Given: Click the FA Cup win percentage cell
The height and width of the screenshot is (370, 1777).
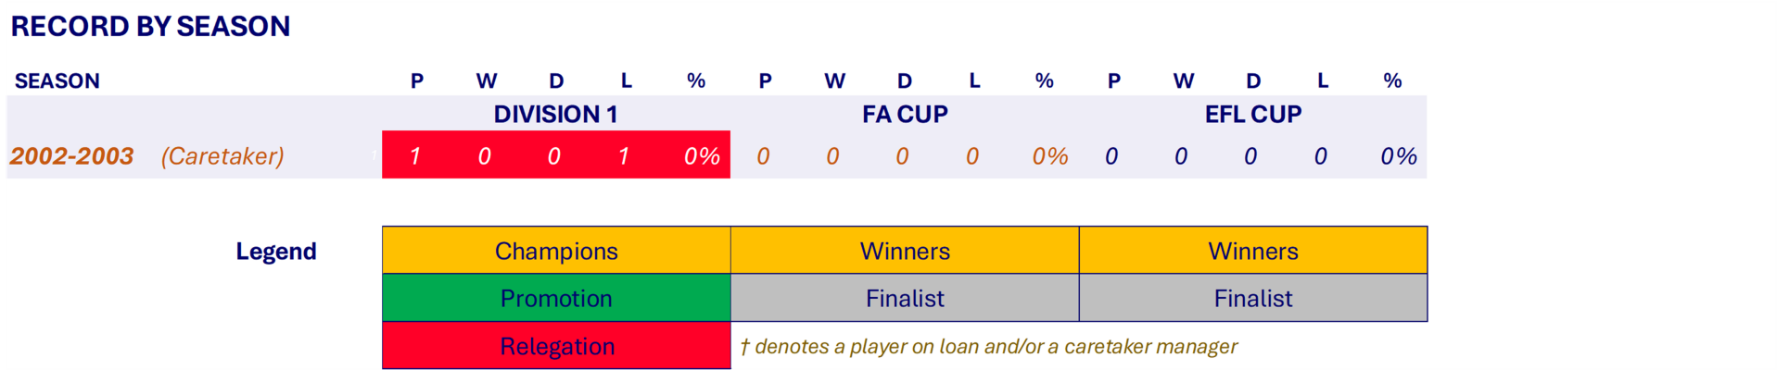Looking at the screenshot, I should (x=1050, y=156).
